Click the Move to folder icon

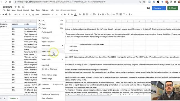click(x=19, y=7)
